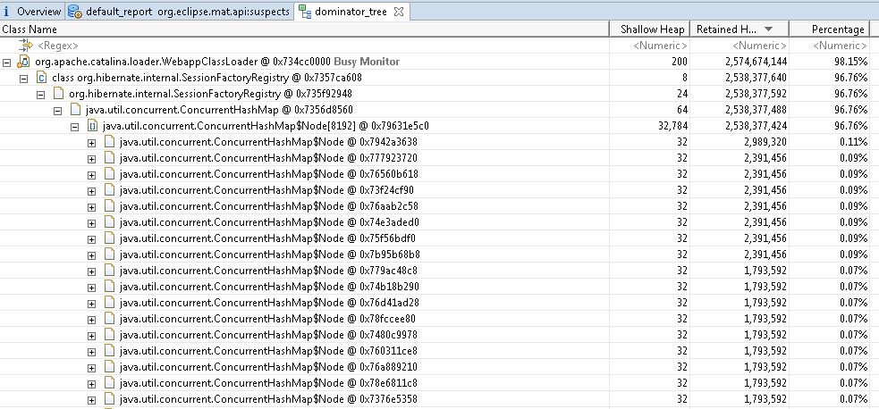Screen dimensions: 879x409
Task: Click object icon of node @ 0x76a889210
Action: point(109,368)
